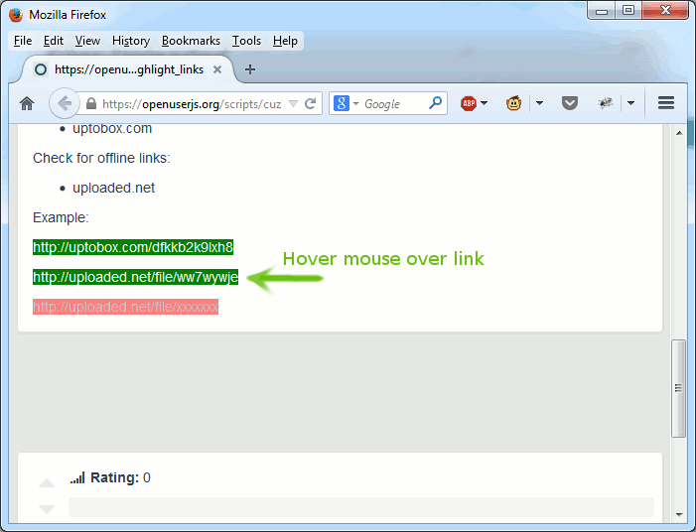Open the History menu
Screen dimensions: 696x532
point(131,41)
